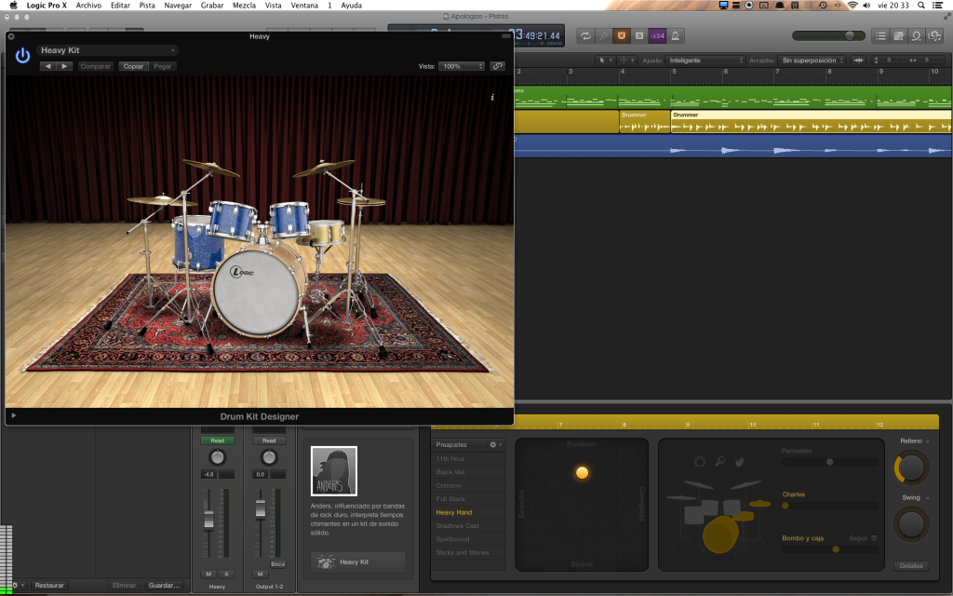Open the Wi-Fi status menu

coord(852,6)
